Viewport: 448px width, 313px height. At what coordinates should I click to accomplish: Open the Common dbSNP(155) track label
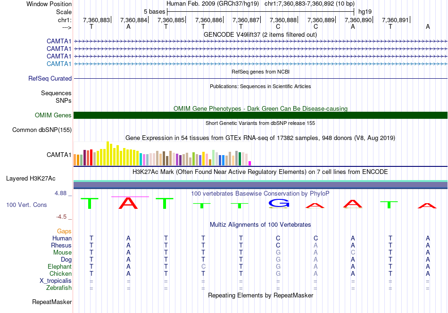(x=41, y=130)
